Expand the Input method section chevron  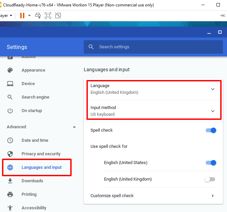click(213, 111)
